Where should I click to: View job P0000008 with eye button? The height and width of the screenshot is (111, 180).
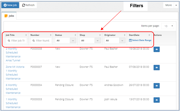156,49
